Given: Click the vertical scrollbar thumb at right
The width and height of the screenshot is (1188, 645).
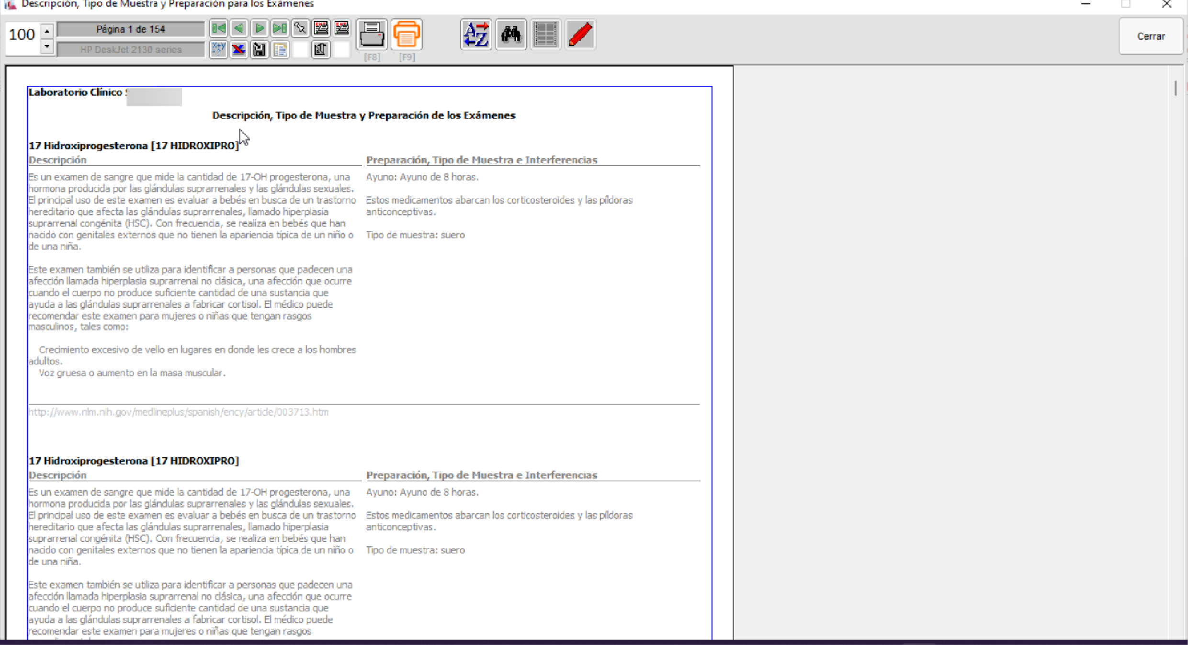Looking at the screenshot, I should pyautogui.click(x=1176, y=89).
